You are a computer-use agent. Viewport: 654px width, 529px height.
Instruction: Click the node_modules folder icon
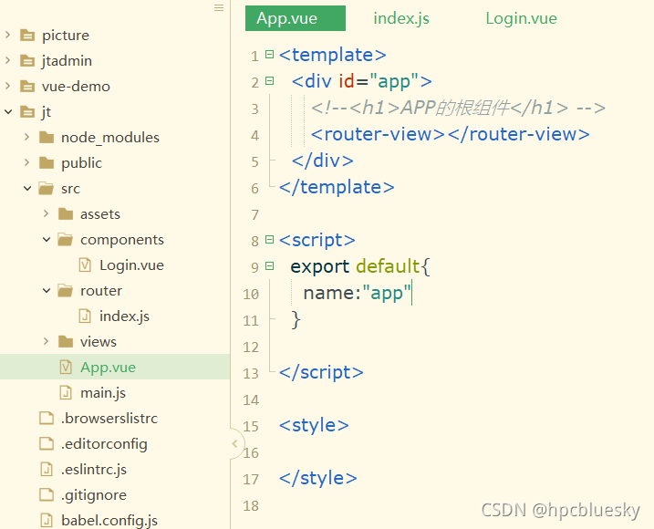(47, 137)
